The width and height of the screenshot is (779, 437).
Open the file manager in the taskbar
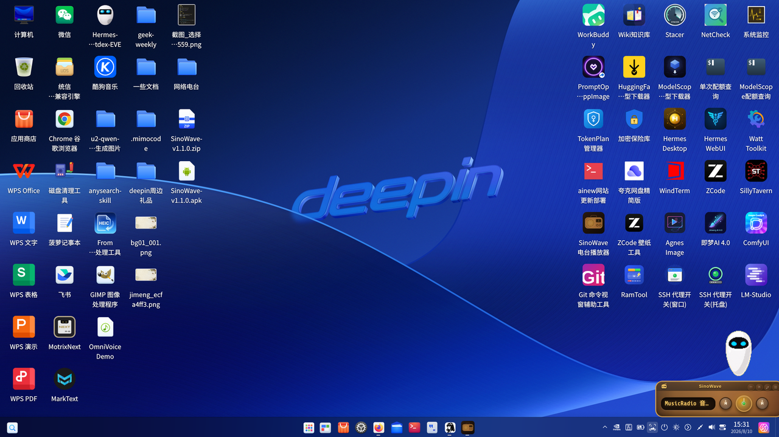(397, 428)
